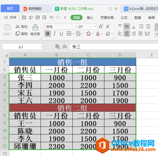Screen dimensions: 158x156
Task: Open the font name dropdown
Action: (x=76, y=26)
